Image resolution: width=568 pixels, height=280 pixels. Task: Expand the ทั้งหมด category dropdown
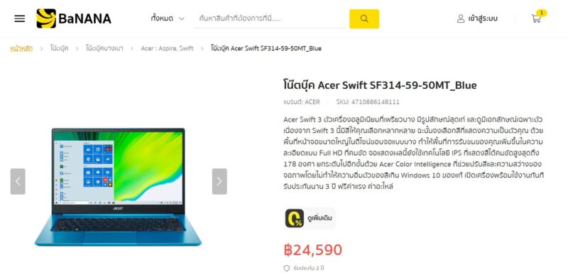click(x=168, y=18)
